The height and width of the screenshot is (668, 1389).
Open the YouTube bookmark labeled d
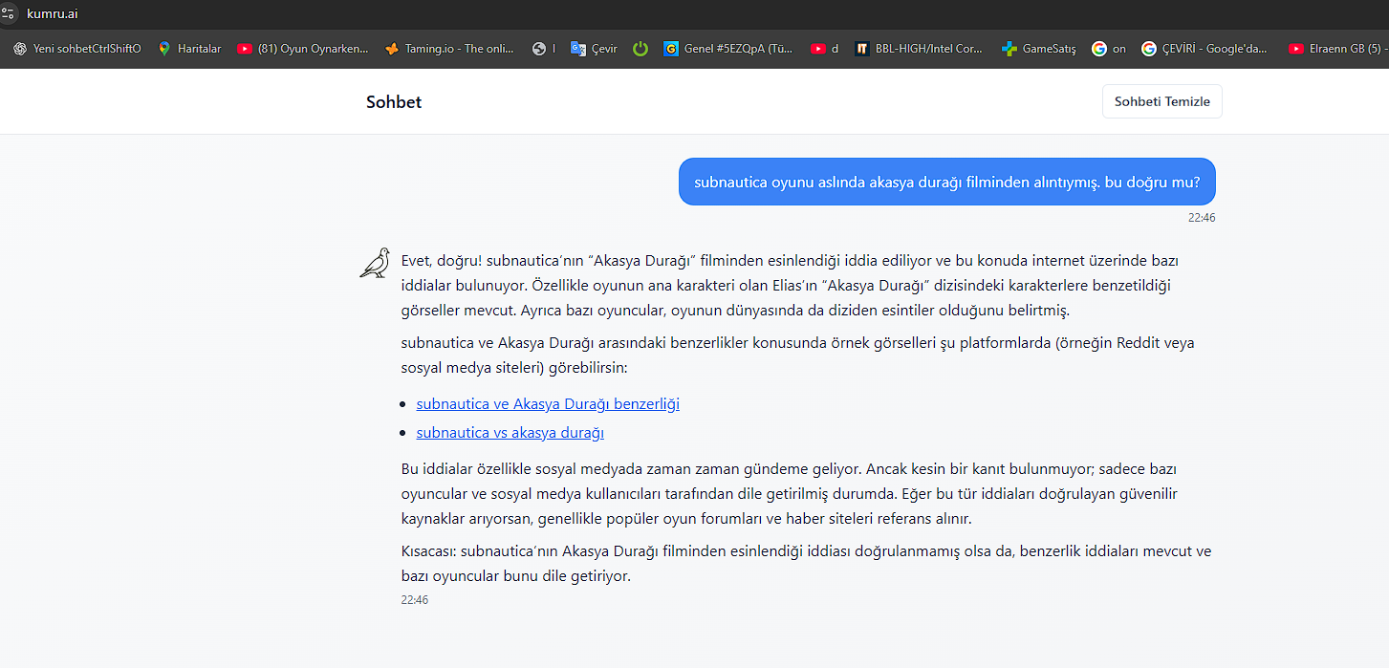(824, 49)
